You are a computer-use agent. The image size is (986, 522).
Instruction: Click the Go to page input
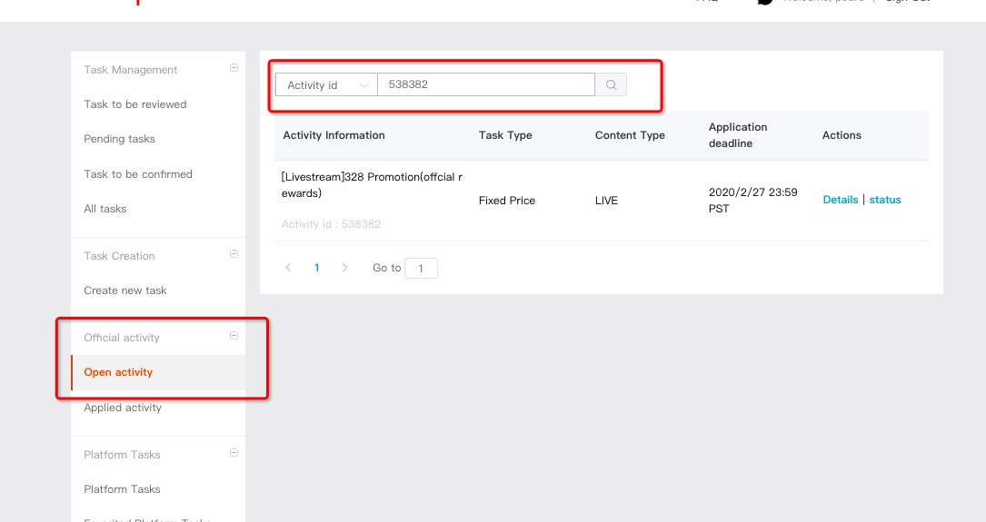click(422, 268)
